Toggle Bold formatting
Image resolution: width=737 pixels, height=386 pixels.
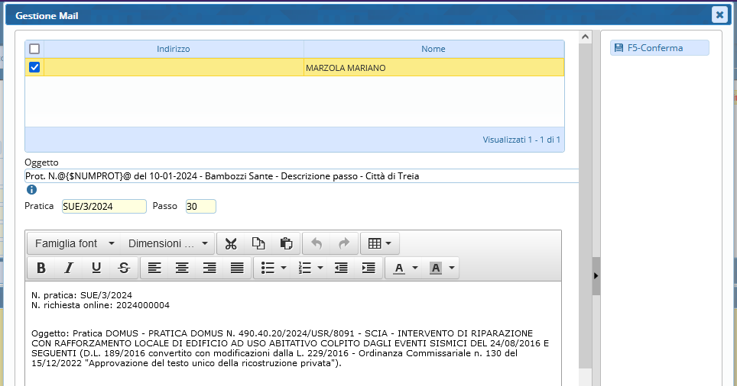41,268
